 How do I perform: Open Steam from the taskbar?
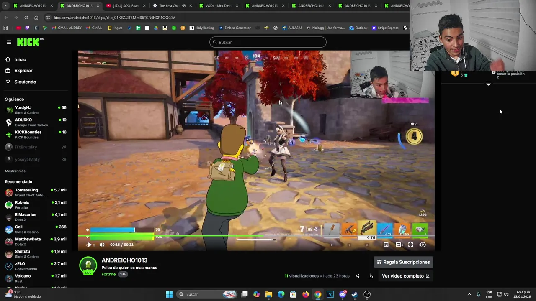click(355, 294)
